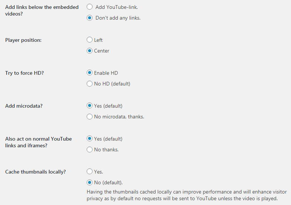This screenshot has width=291, height=205.
Task: Click the 'Cache thumbnails locally?' label
Action: pos(36,172)
